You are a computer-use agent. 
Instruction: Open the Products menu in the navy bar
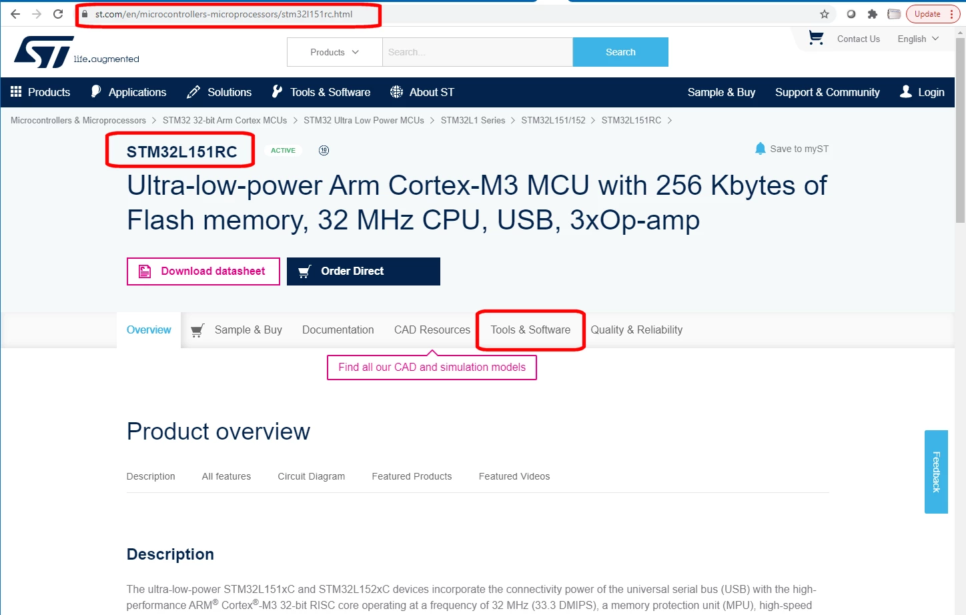40,92
